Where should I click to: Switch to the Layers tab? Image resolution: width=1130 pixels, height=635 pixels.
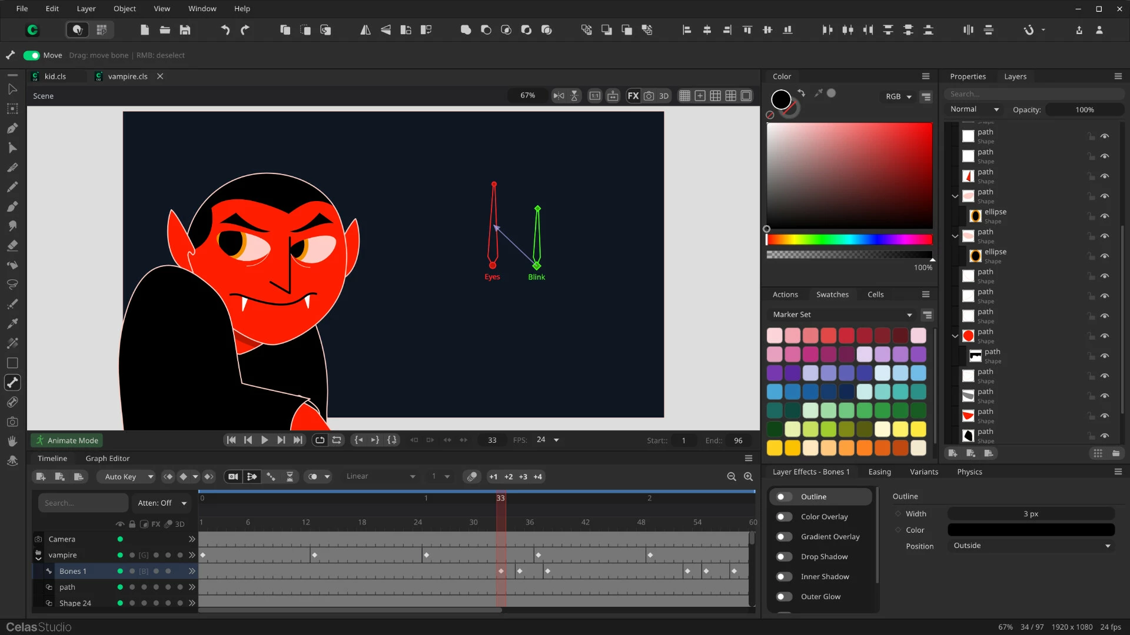pos(1015,76)
